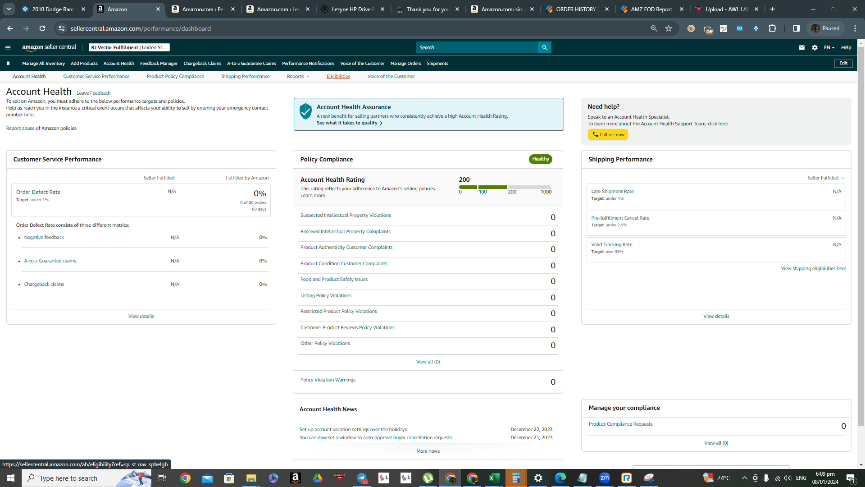
Task: Open the Late Shipment Rate link
Action: click(x=612, y=192)
